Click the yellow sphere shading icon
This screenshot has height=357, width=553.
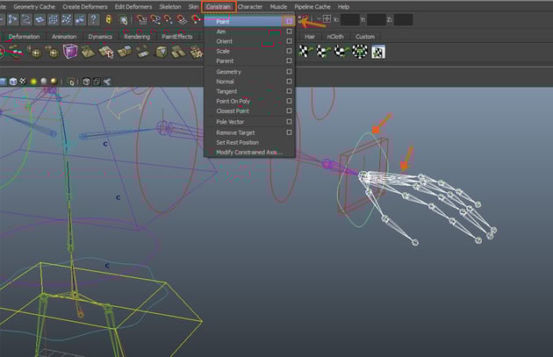[34, 82]
